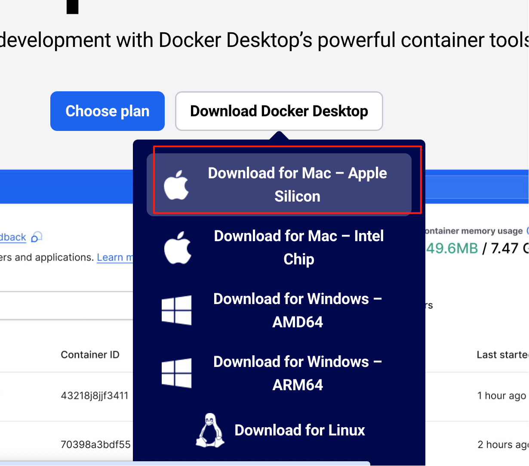Viewport: 529px width, 466px height.
Task: Click the Container ID column header
Action: pyautogui.click(x=90, y=354)
